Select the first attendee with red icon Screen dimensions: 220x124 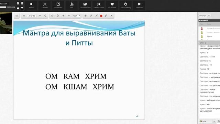(x=209, y=28)
